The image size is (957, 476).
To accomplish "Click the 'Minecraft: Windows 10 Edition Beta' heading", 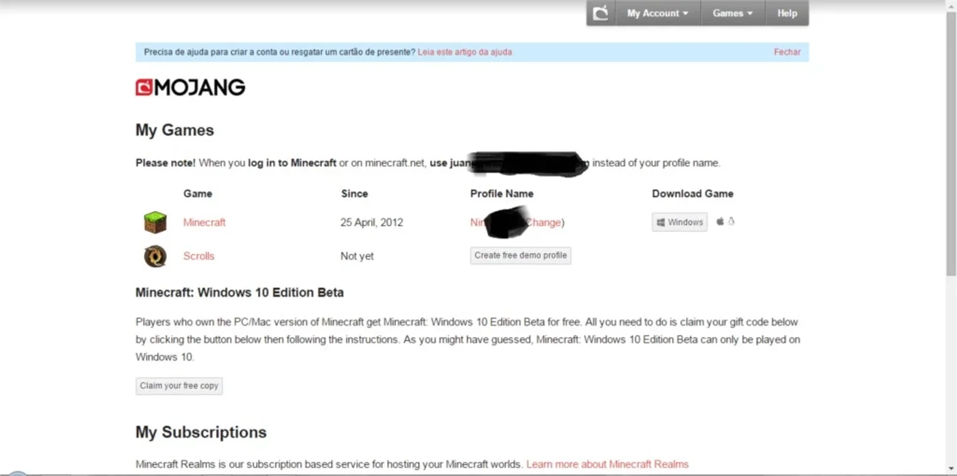I will tap(240, 293).
